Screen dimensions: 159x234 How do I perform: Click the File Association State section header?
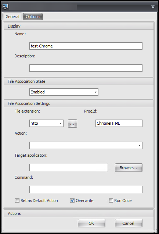pos(79,81)
